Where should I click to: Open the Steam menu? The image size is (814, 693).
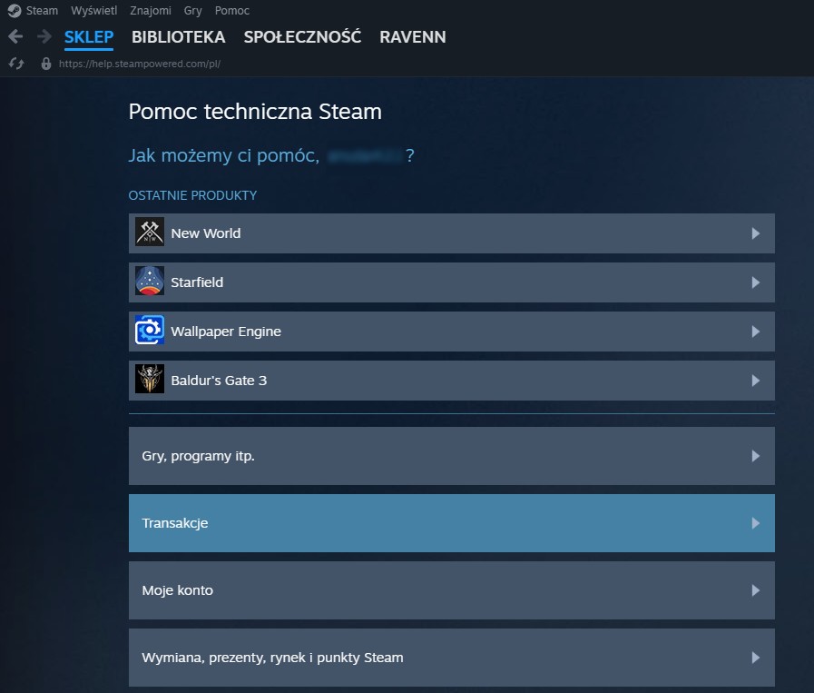pyautogui.click(x=42, y=10)
